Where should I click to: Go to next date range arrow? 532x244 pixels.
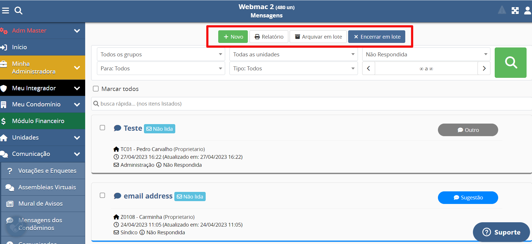tap(484, 69)
